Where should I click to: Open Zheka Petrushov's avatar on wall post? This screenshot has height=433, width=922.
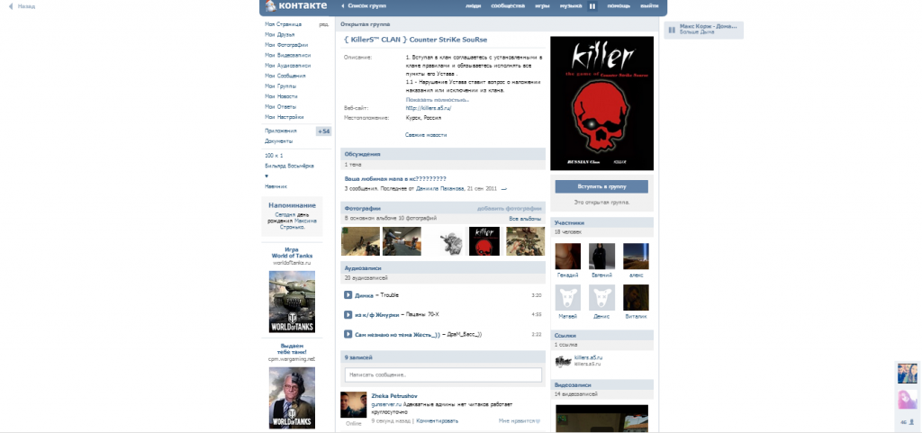(352, 404)
